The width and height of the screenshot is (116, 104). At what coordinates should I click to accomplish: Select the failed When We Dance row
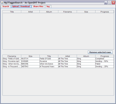tap(58, 64)
